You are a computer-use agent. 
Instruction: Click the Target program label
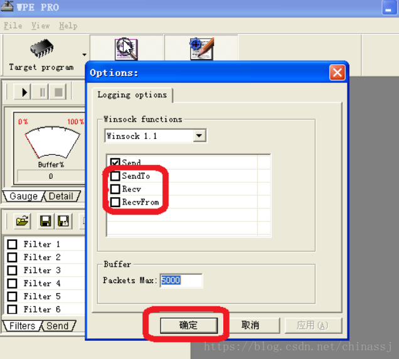(x=41, y=68)
